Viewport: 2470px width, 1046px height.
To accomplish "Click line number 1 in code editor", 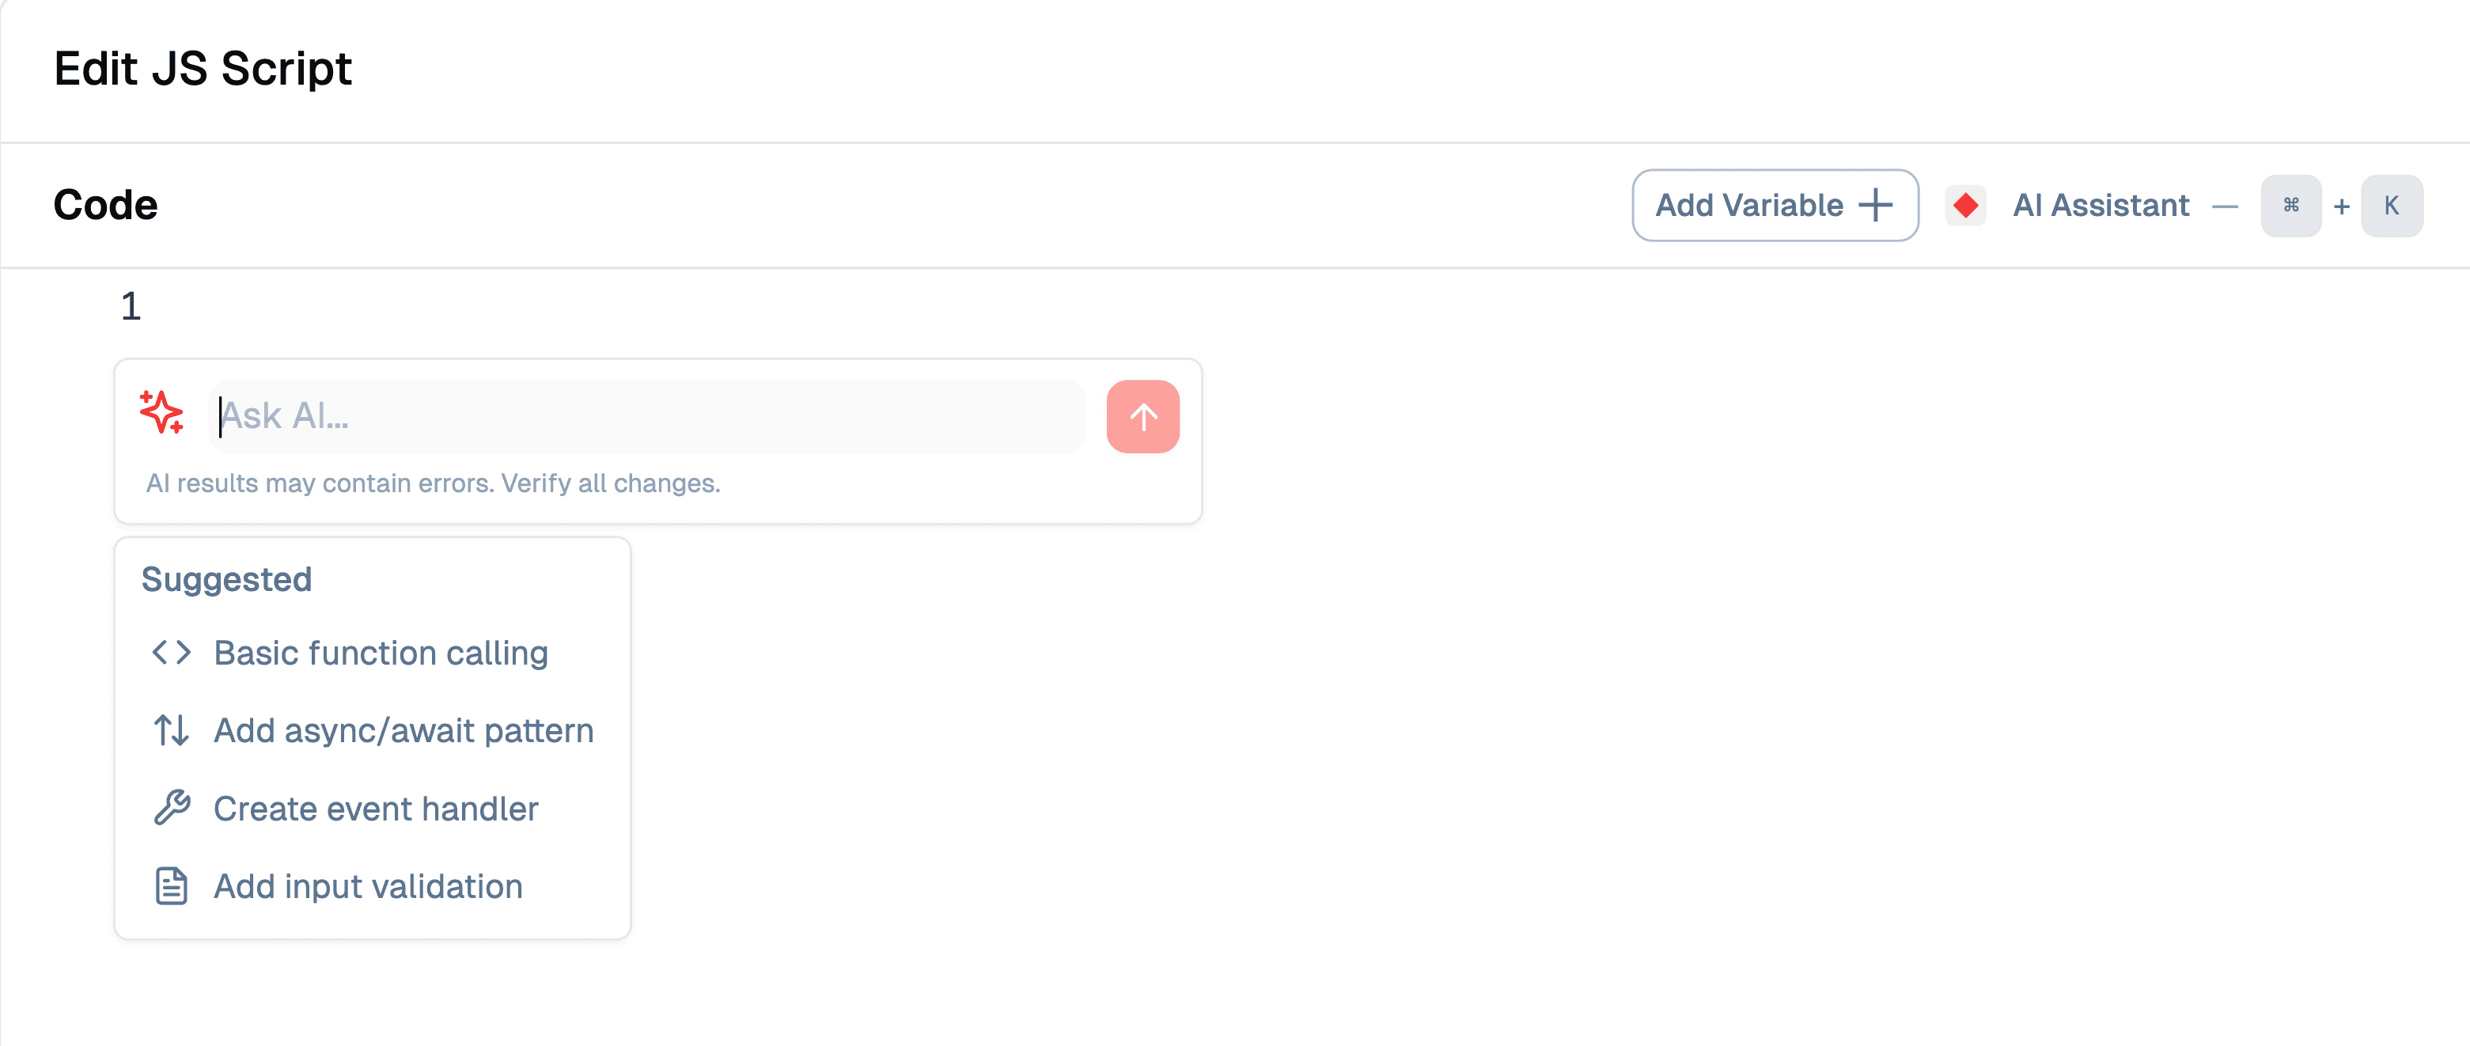I will click(131, 307).
